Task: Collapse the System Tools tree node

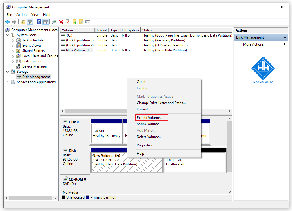Action: click(x=7, y=35)
